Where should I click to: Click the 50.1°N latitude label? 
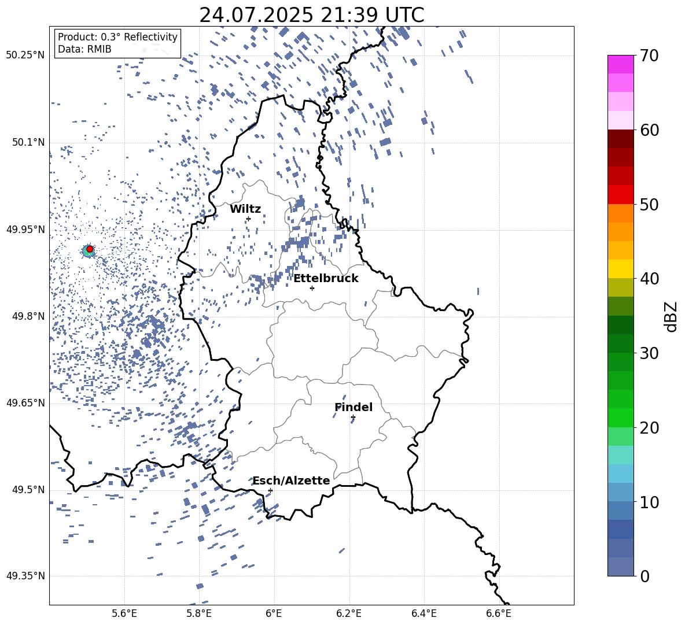[28, 142]
